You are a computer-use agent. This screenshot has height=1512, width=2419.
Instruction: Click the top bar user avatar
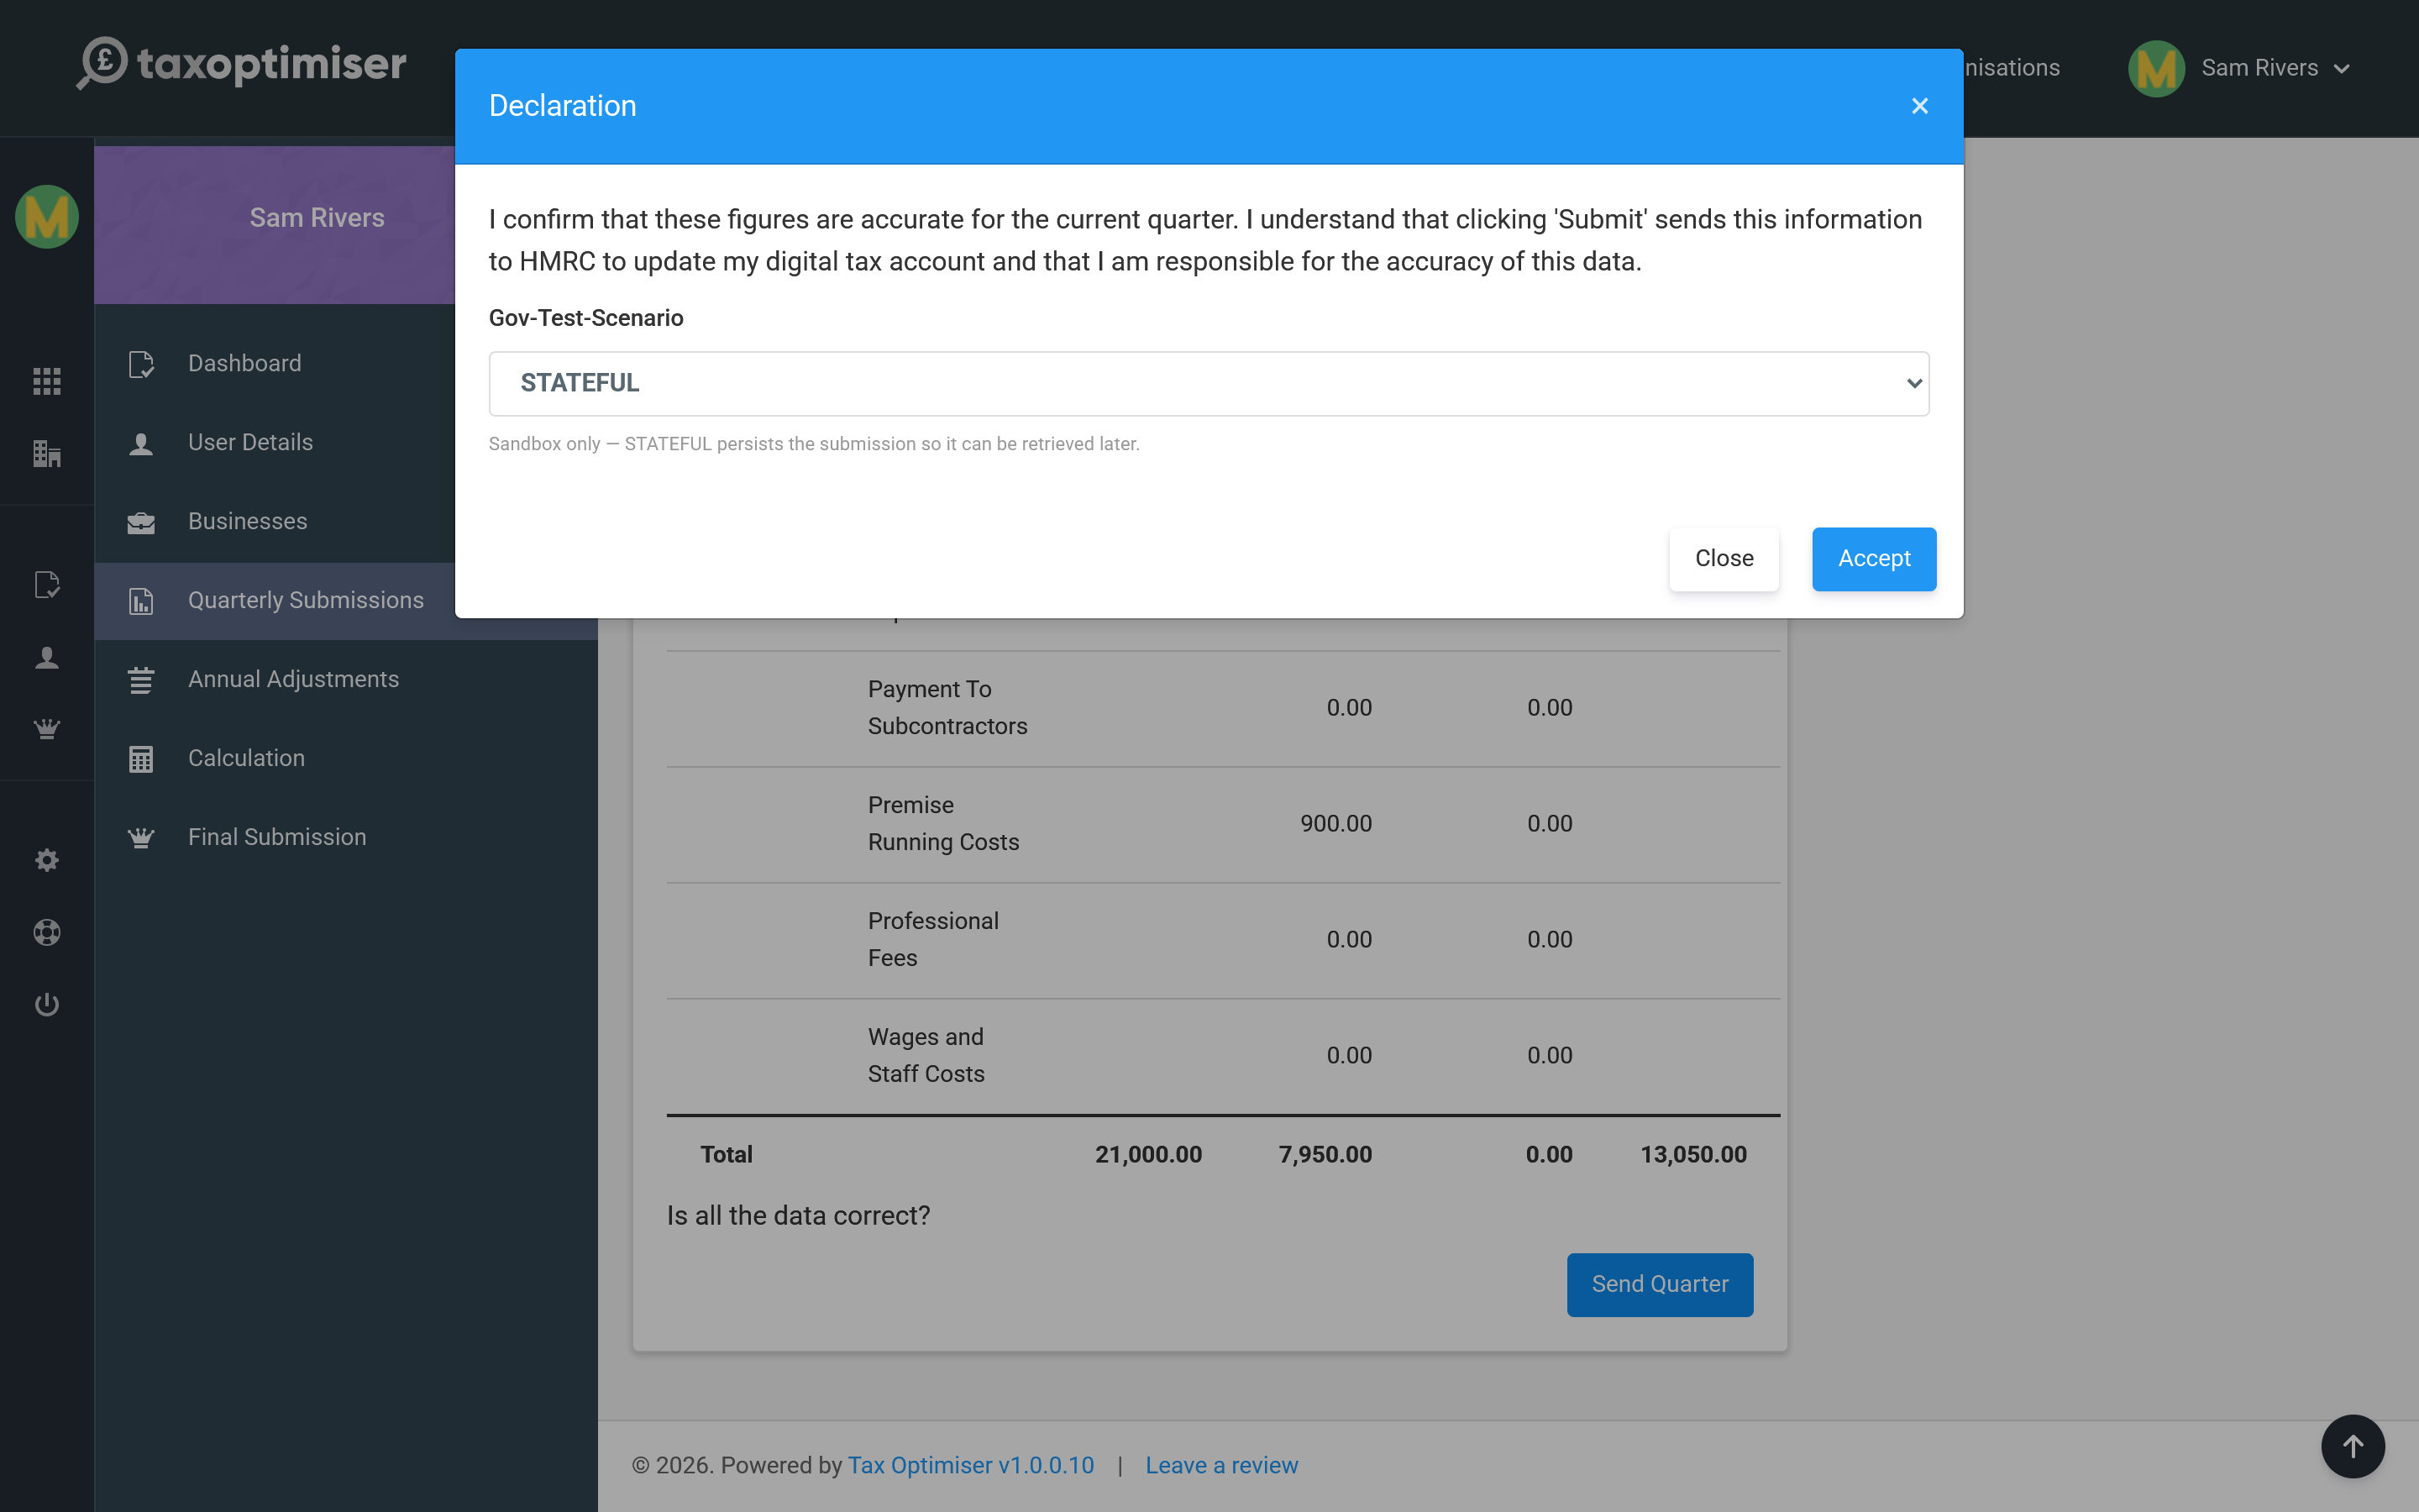[2156, 68]
